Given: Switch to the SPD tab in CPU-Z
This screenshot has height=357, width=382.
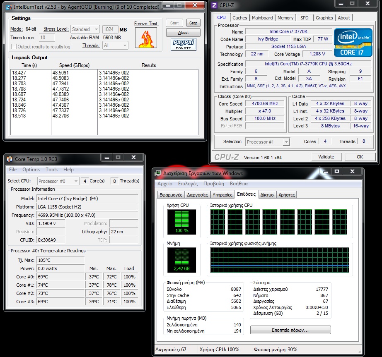Looking at the screenshot, I should click(304, 18).
